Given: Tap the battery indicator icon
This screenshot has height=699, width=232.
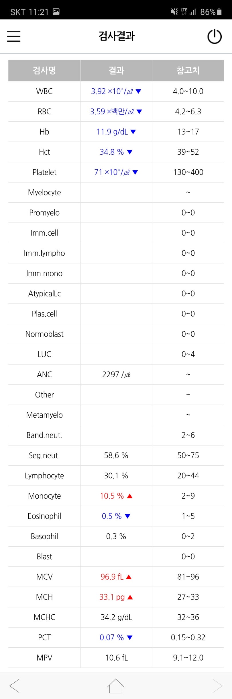Looking at the screenshot, I should coord(219,12).
